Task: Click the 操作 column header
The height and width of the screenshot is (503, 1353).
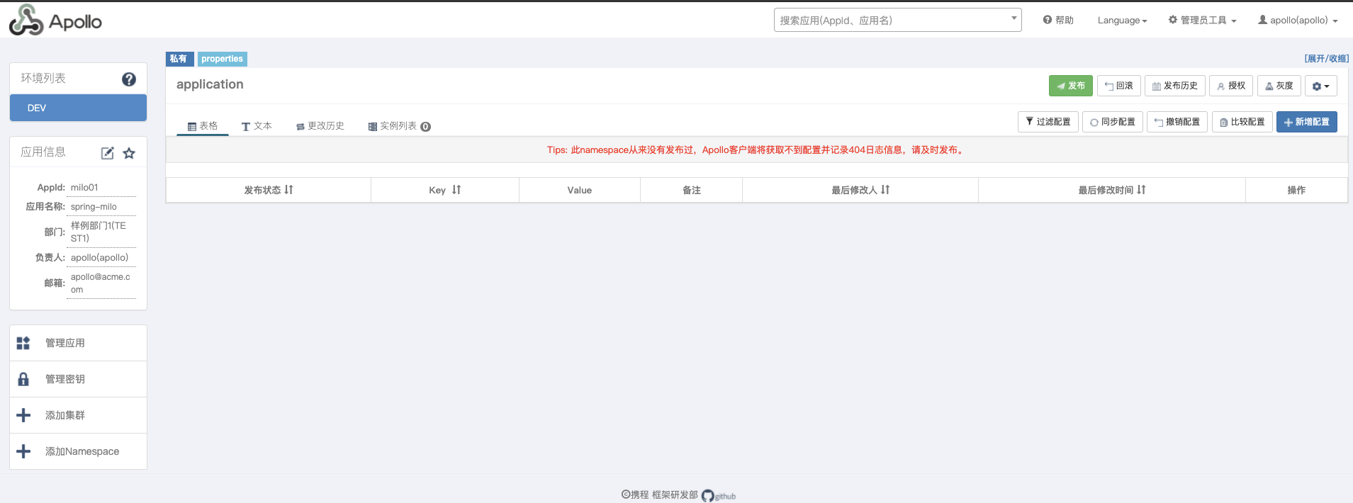Action: 1296,190
